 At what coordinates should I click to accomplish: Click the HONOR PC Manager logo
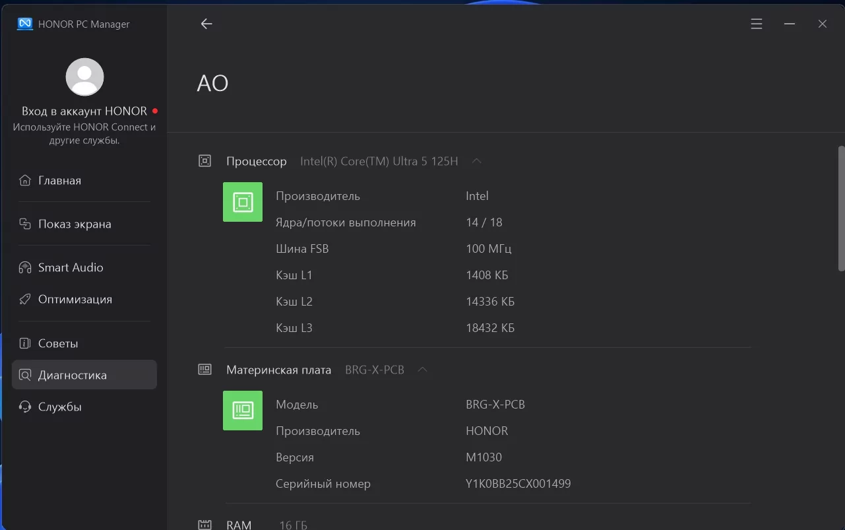(25, 24)
